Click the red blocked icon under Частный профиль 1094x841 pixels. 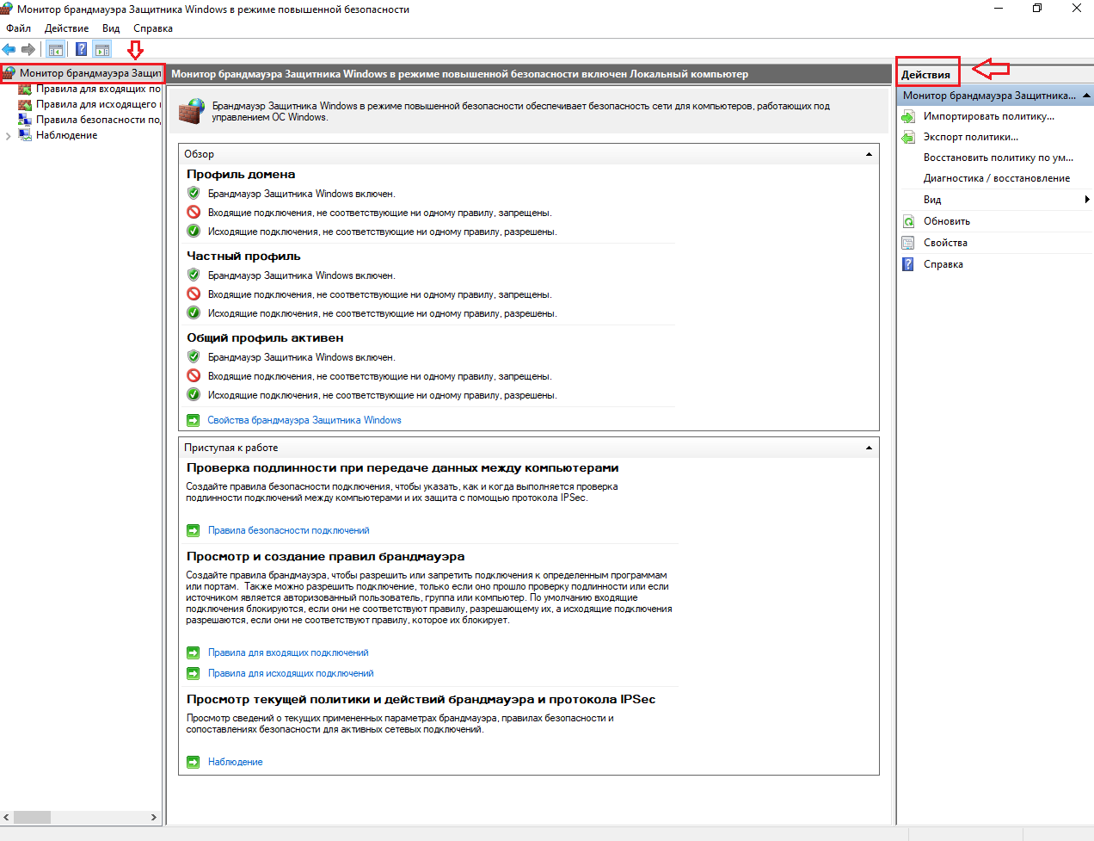pos(194,294)
